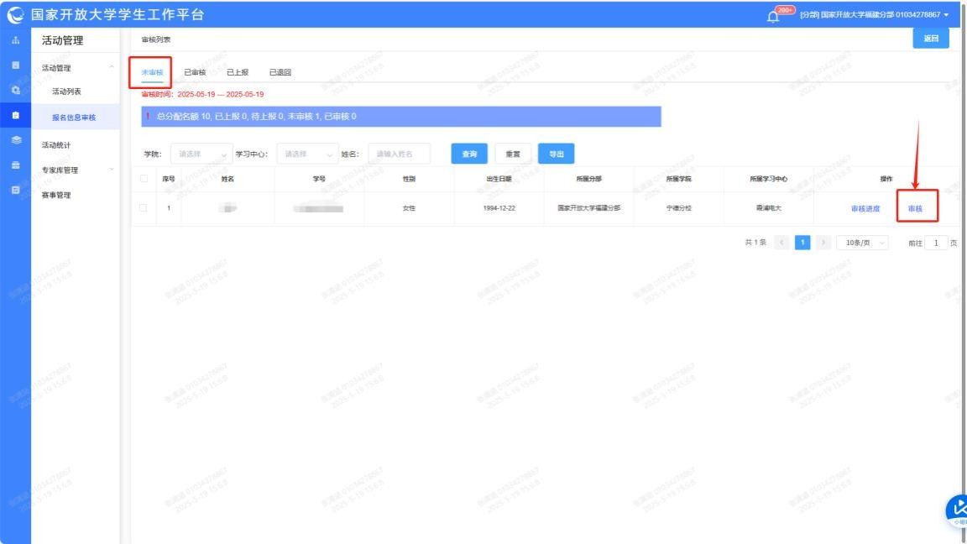Check the checkbox for row 1
Viewport: 967px width, 544px height.
point(144,208)
